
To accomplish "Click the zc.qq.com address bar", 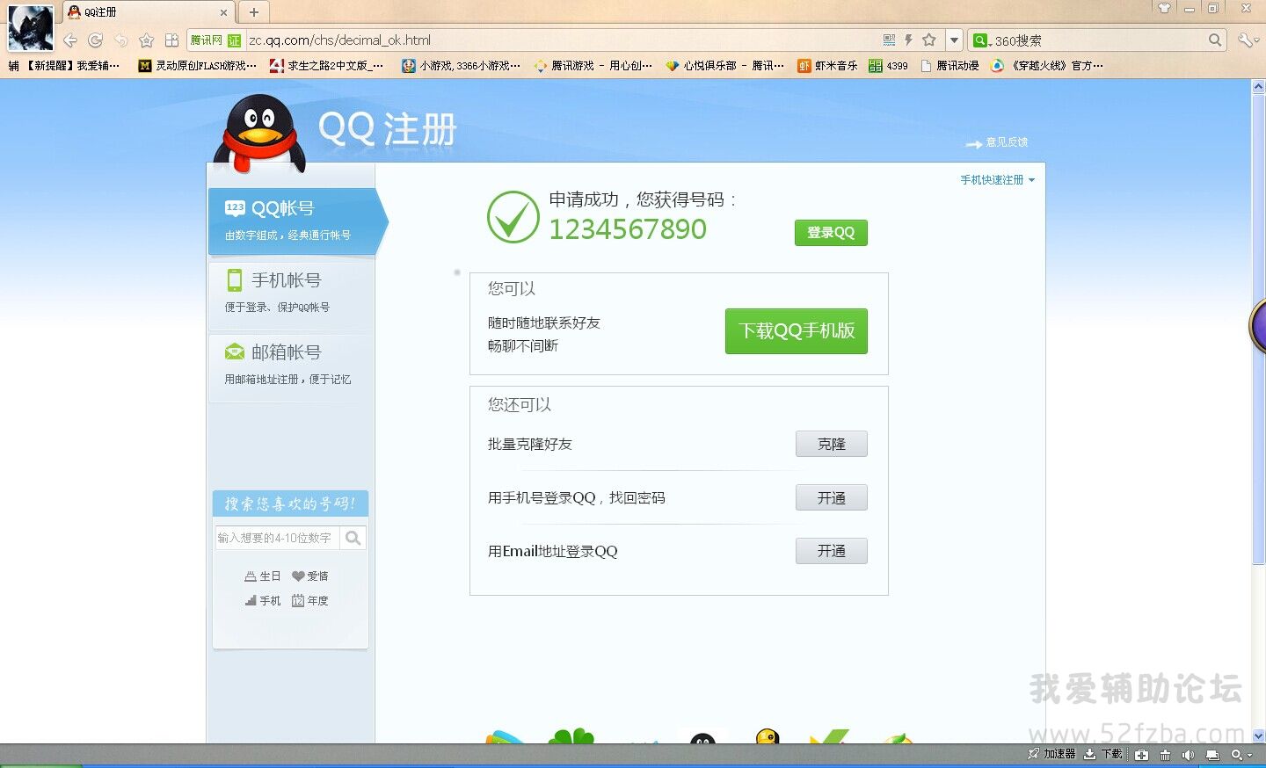I will pyautogui.click(x=563, y=40).
